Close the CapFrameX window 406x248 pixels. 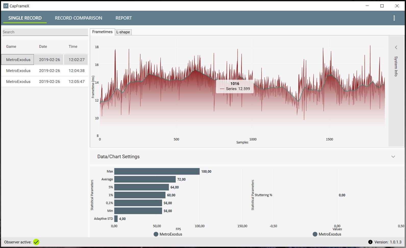point(397,6)
